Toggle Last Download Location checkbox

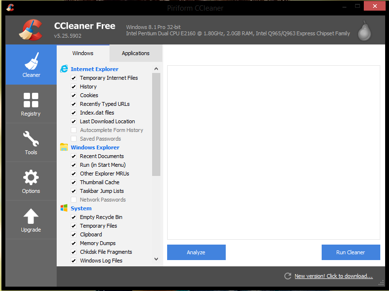point(74,121)
